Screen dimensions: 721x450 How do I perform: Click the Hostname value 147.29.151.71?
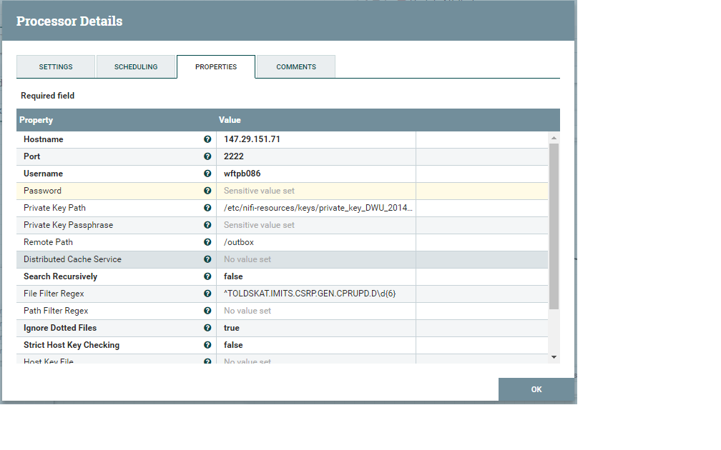click(x=252, y=139)
